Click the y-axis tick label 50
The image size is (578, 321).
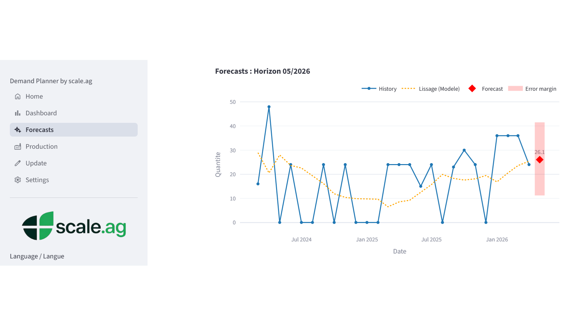[x=233, y=102]
